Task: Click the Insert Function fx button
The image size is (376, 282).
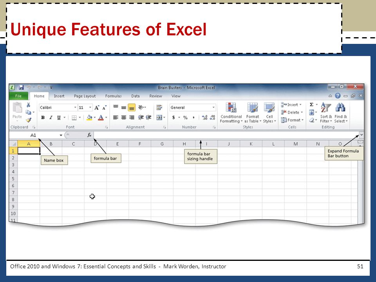Action: point(89,135)
